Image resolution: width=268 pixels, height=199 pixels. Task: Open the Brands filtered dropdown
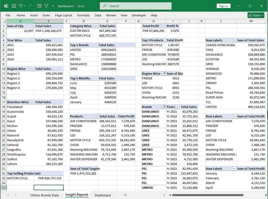[x=164, y=107]
